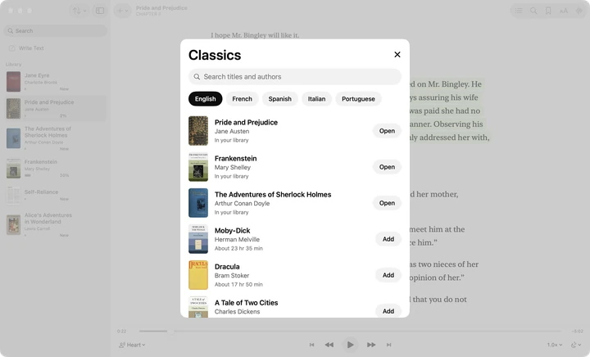The width and height of the screenshot is (590, 357).
Task: Open the timer dropdown at bottom right
Action: [575, 345]
